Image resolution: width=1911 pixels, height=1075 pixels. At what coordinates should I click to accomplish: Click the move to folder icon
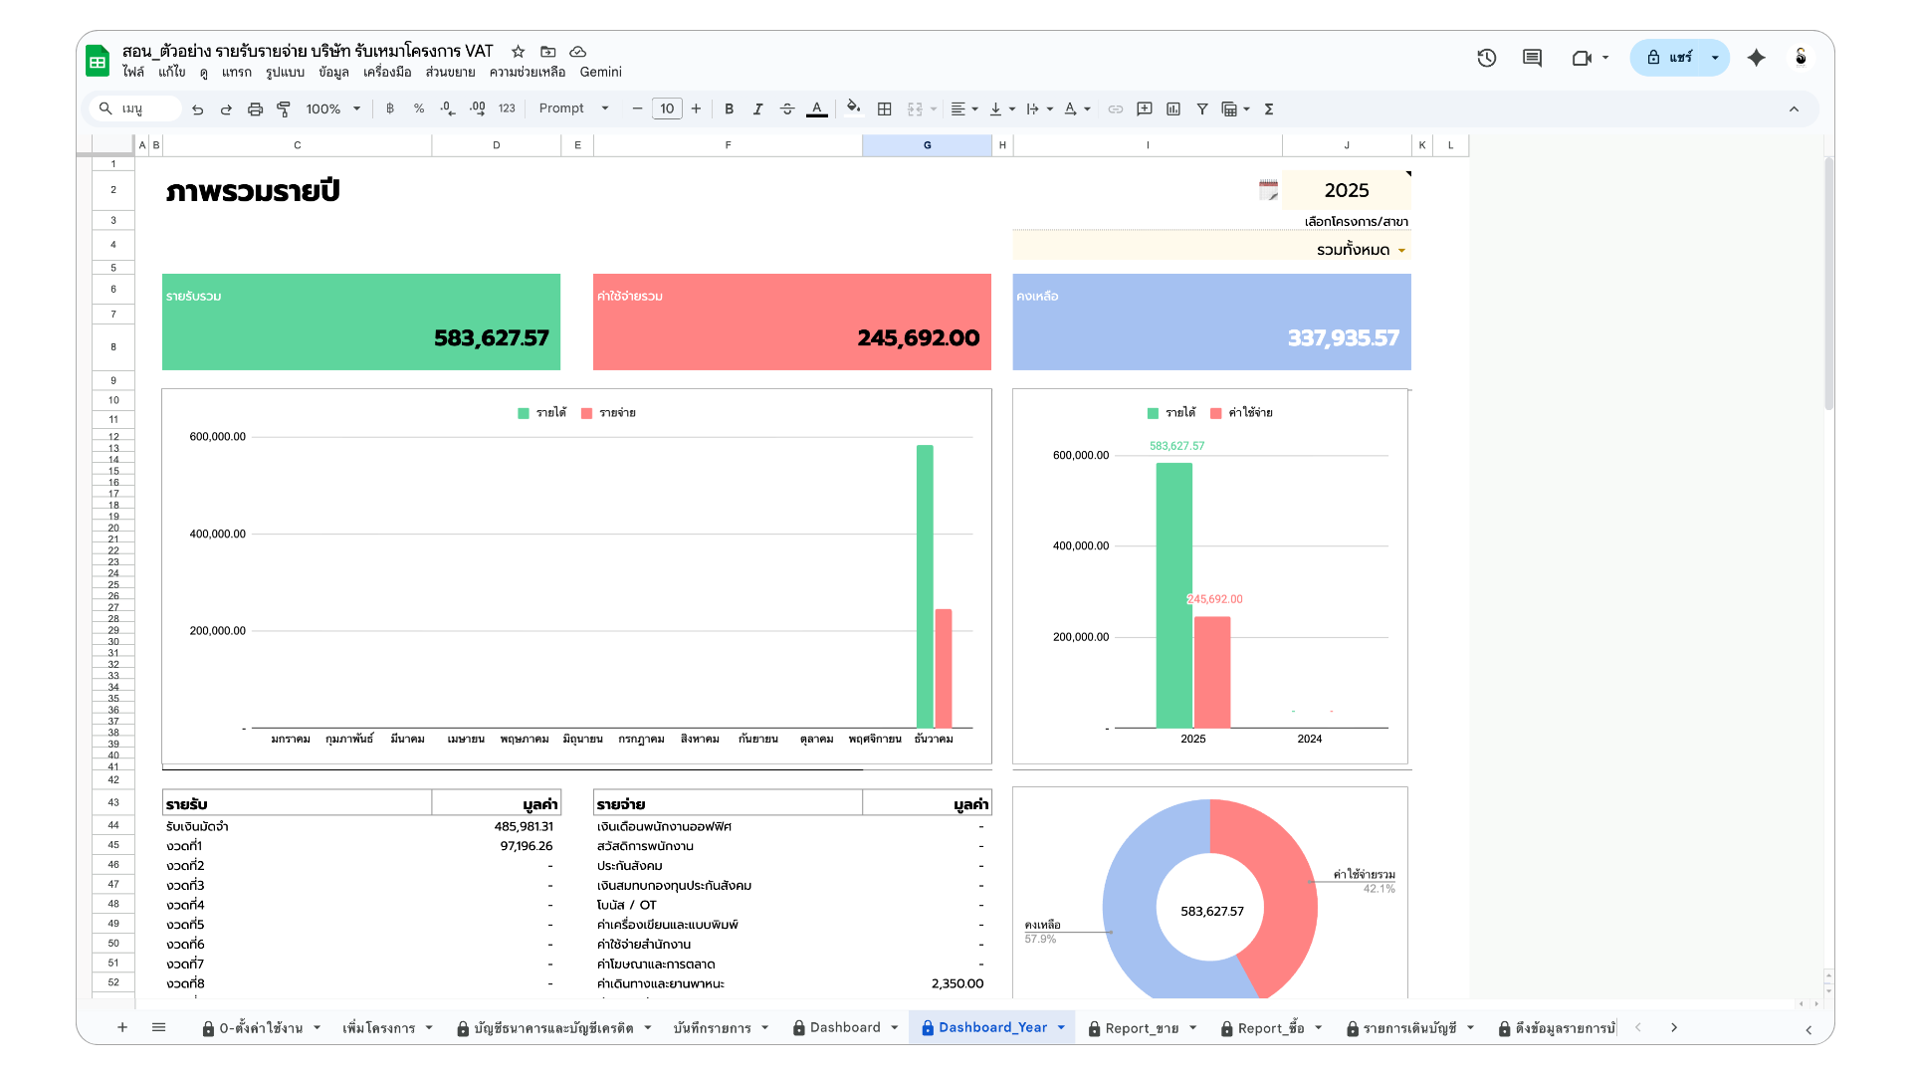[x=547, y=52]
